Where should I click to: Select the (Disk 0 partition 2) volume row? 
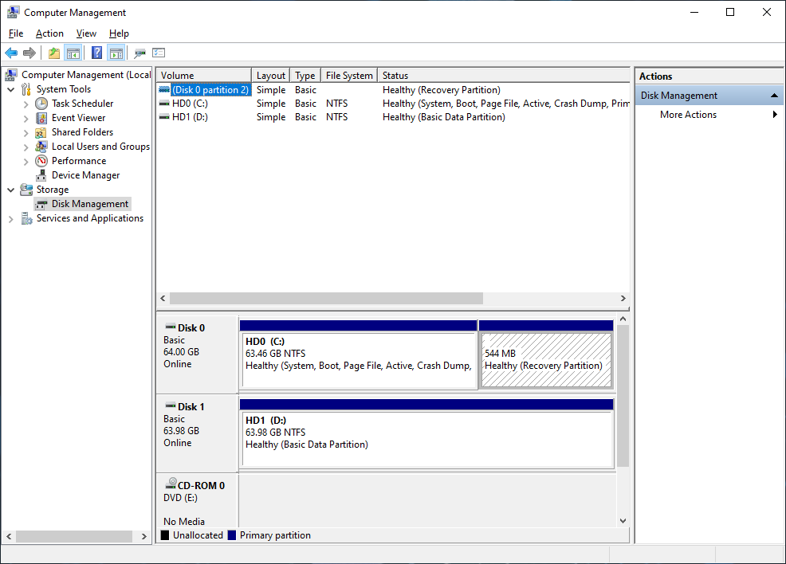(393, 90)
